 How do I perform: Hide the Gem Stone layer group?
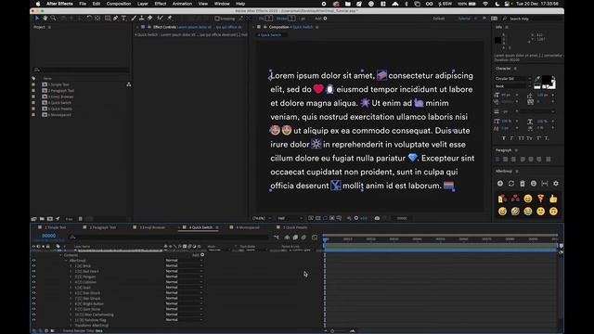(x=33, y=309)
